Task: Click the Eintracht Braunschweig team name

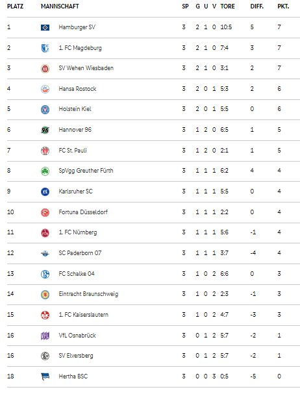Action: pyautogui.click(x=88, y=294)
